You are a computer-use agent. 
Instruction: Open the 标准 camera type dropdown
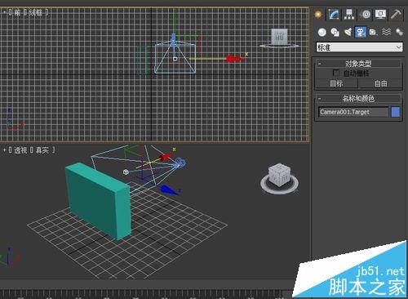(x=359, y=47)
